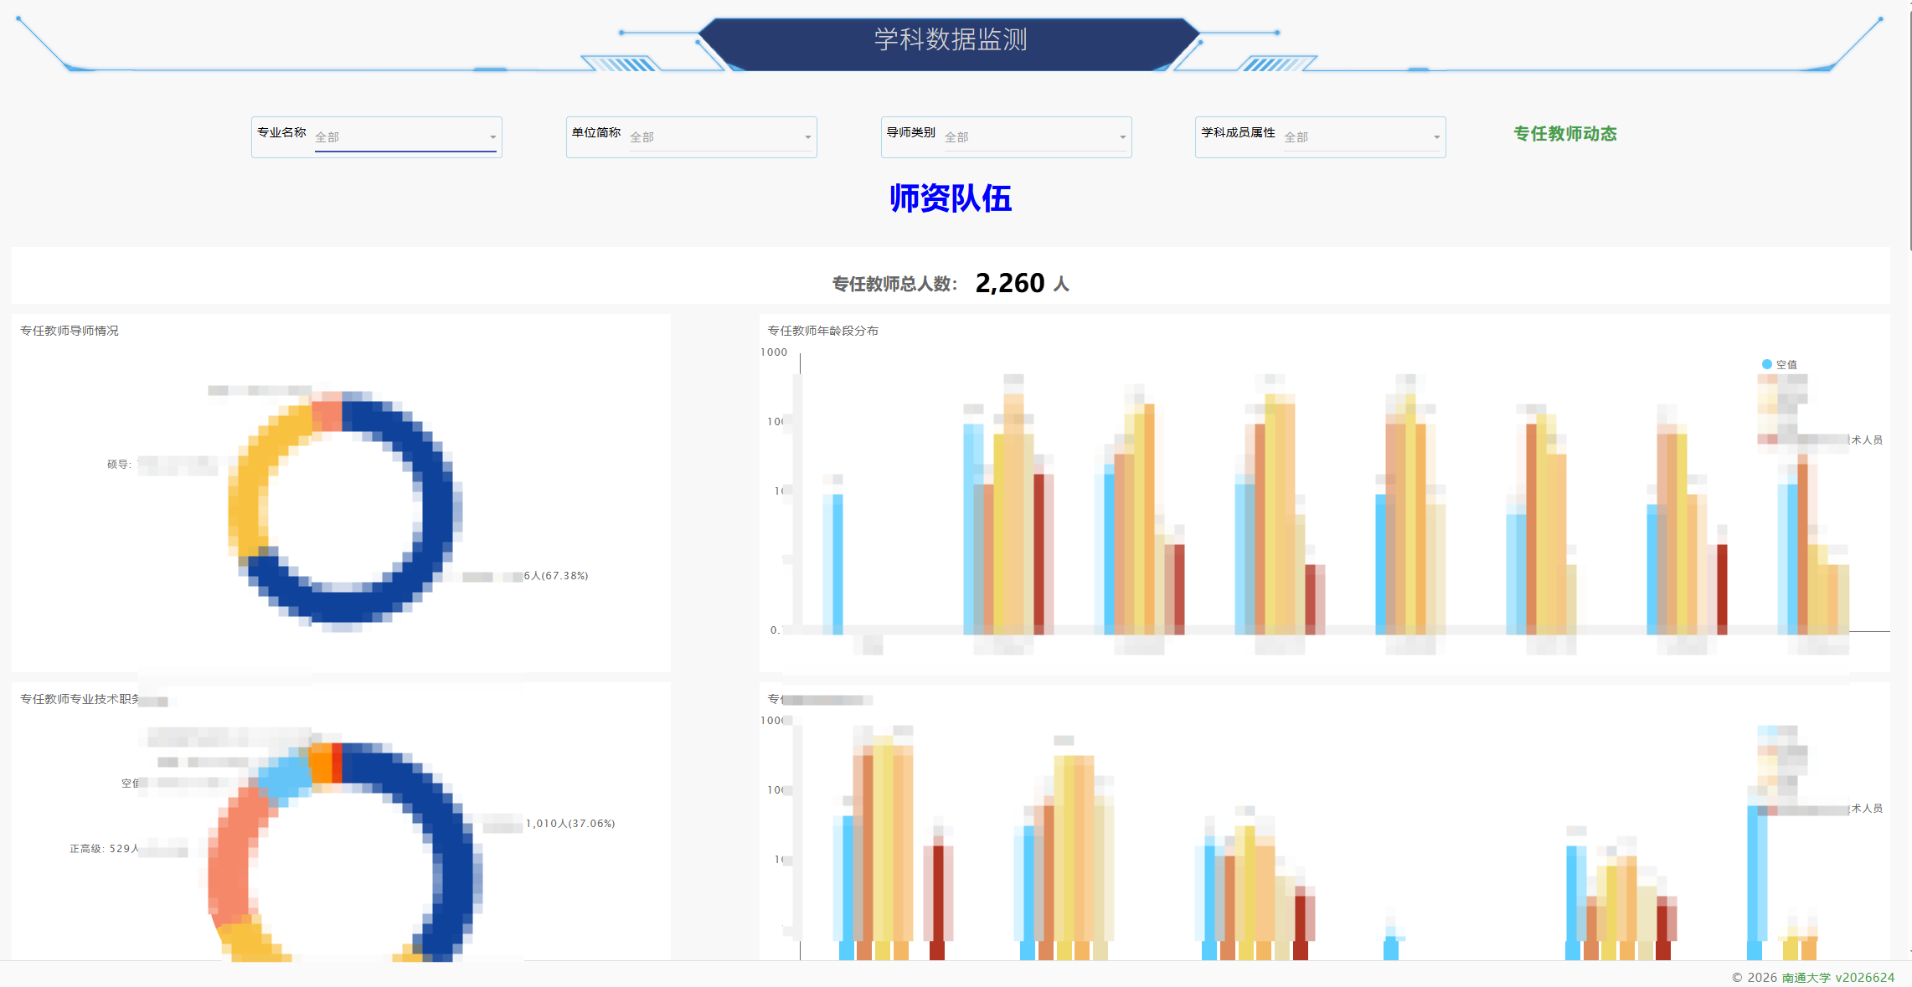Open the 专业名称 dropdown

tap(406, 137)
